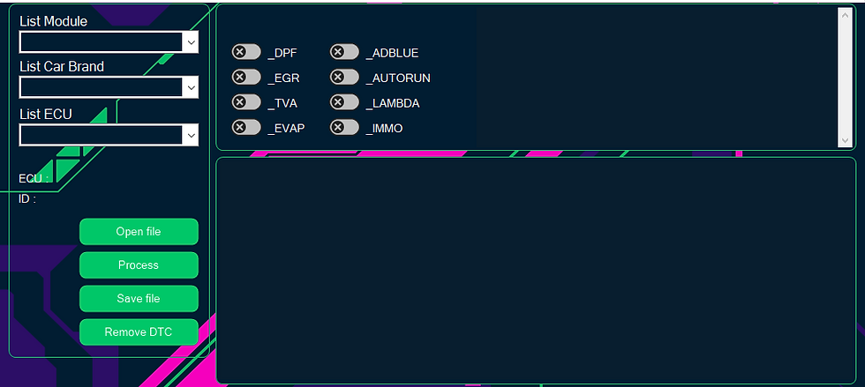Click the List Car Brand label
The image size is (865, 387).
(62, 67)
